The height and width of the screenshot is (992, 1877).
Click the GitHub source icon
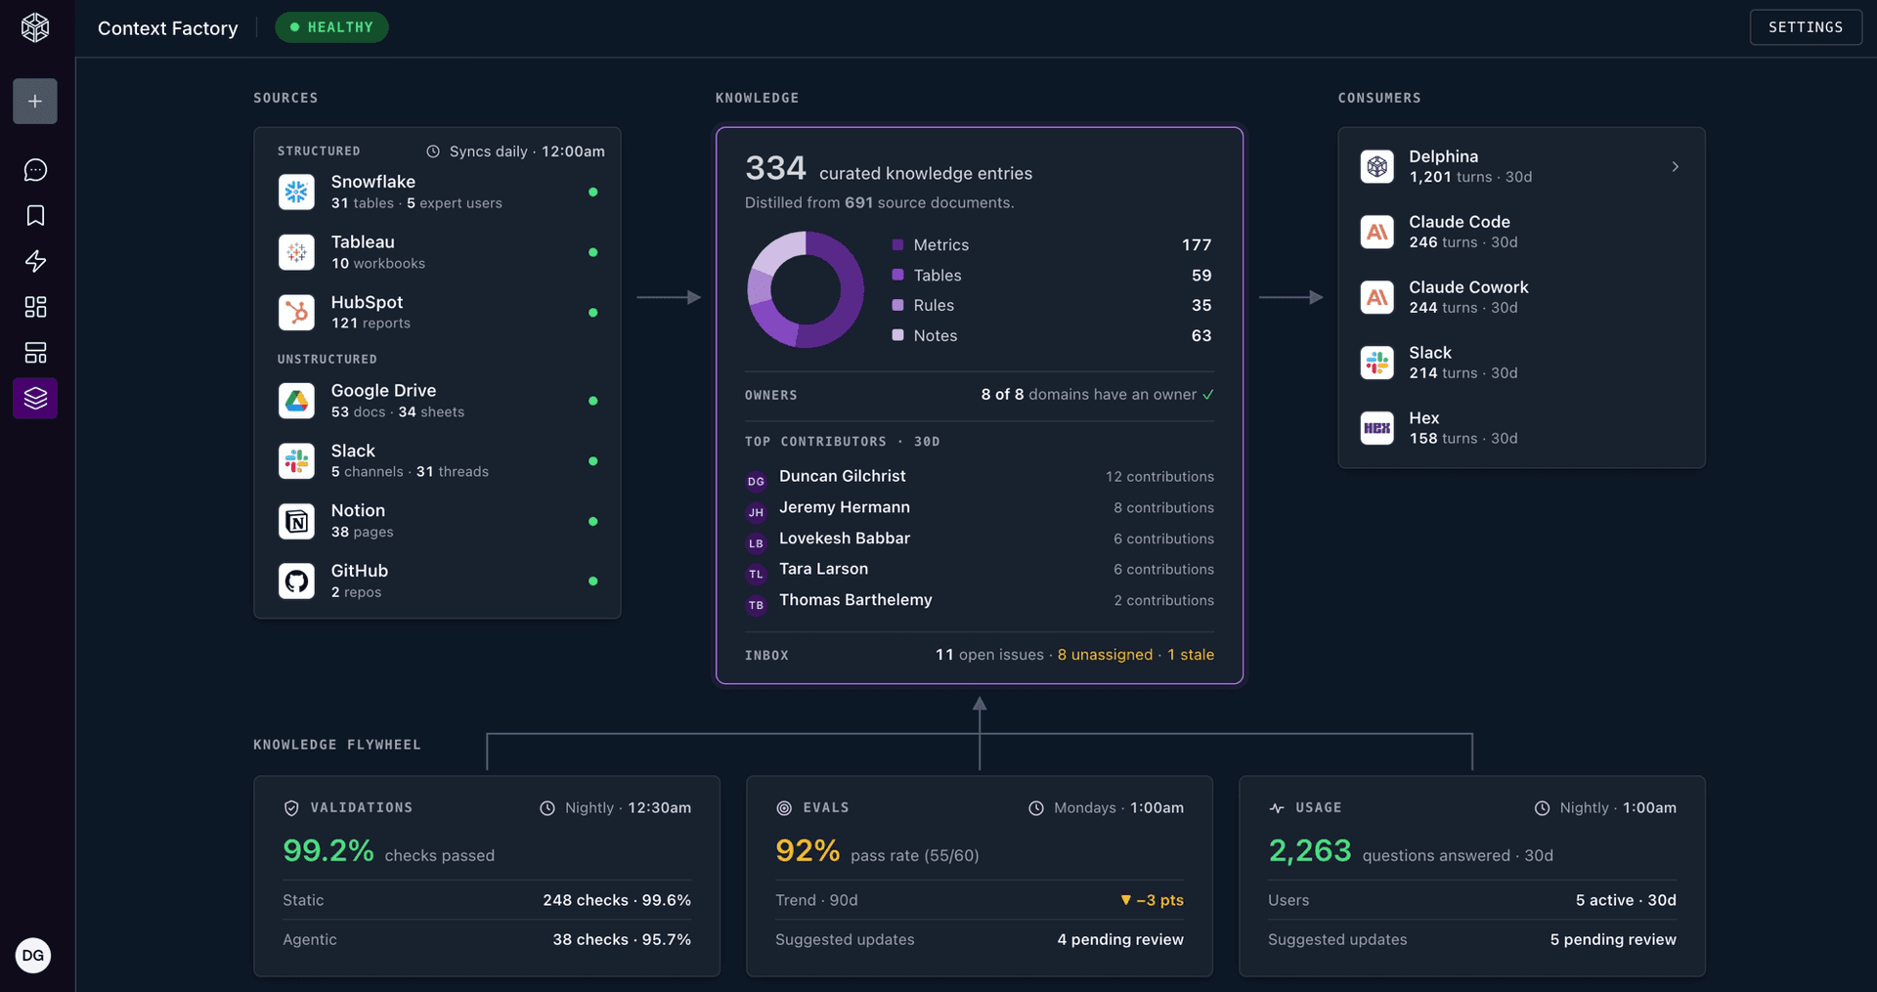pyautogui.click(x=296, y=582)
